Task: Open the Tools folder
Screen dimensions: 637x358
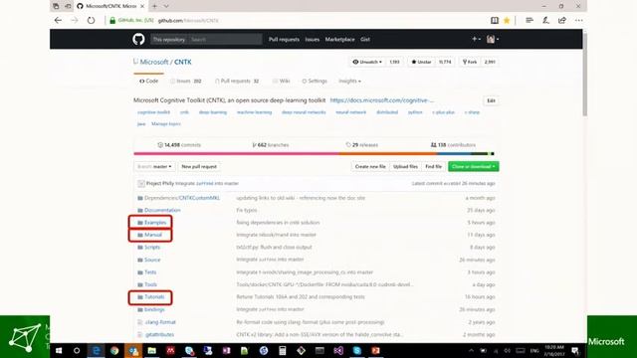Action: point(150,284)
